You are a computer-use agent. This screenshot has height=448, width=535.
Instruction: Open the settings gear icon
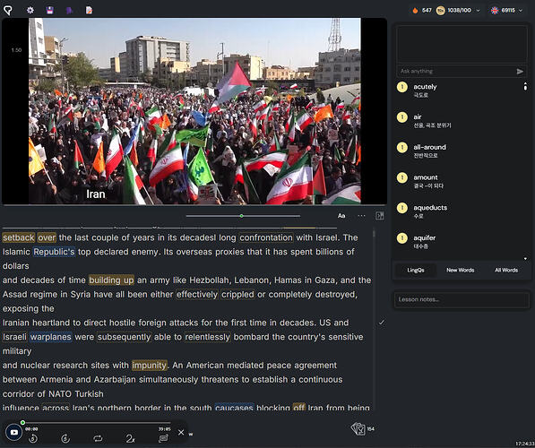(30, 10)
